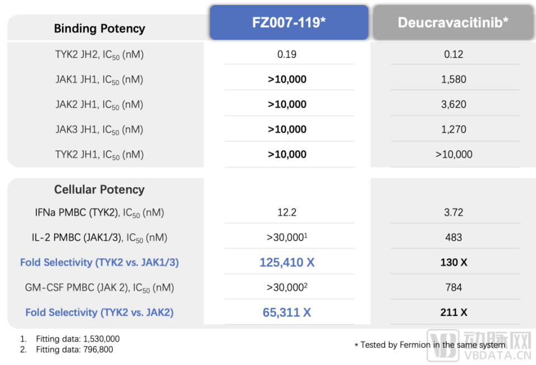Click the 65,311 X selectivity value

coord(287,312)
